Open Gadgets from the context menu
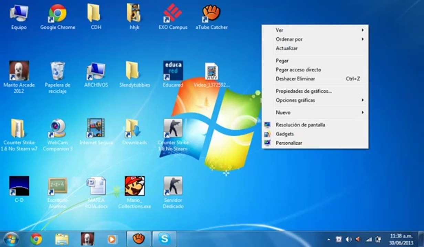The image size is (424, 247). tap(315, 134)
